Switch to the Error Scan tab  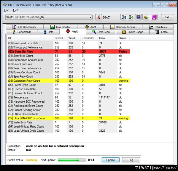[101, 32]
